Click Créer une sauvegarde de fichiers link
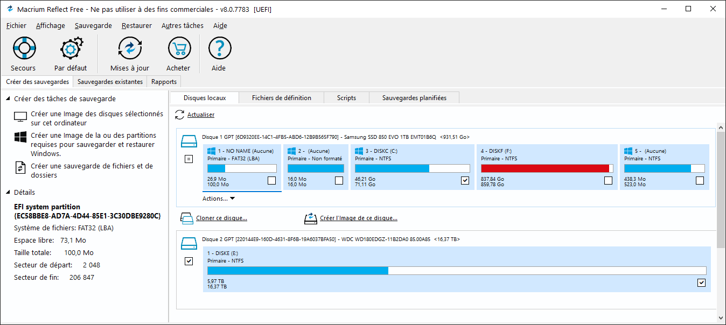 [92, 171]
